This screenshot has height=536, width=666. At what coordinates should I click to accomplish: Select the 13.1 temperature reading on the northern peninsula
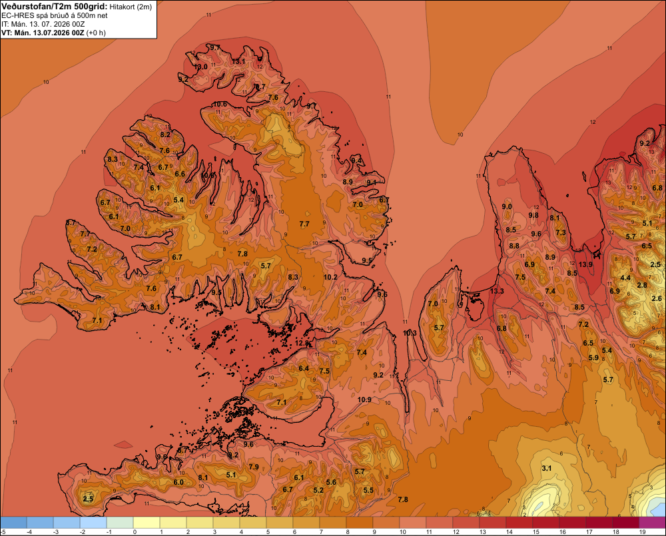click(x=238, y=61)
